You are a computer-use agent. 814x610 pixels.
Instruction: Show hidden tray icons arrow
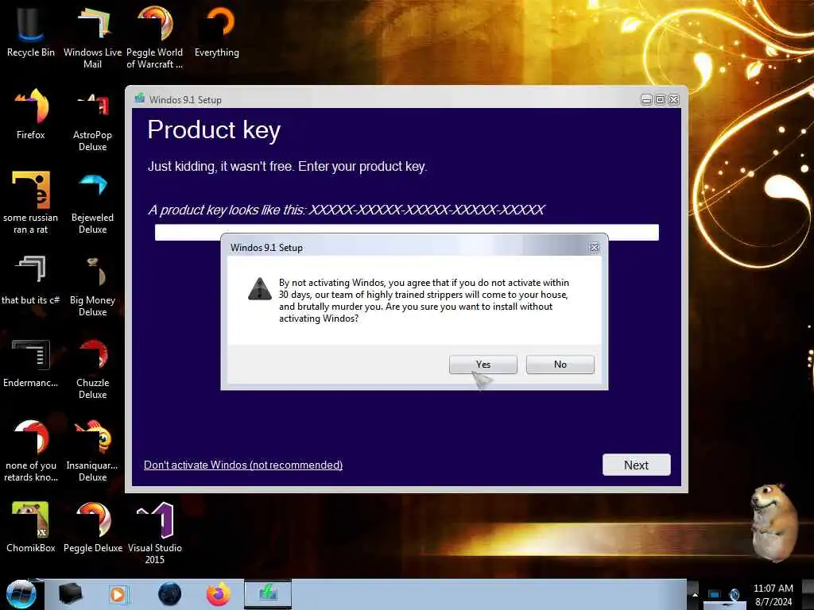[x=695, y=595]
